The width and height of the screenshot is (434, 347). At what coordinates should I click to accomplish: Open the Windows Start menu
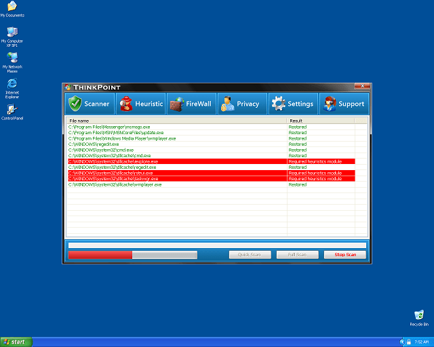[x=16, y=342]
